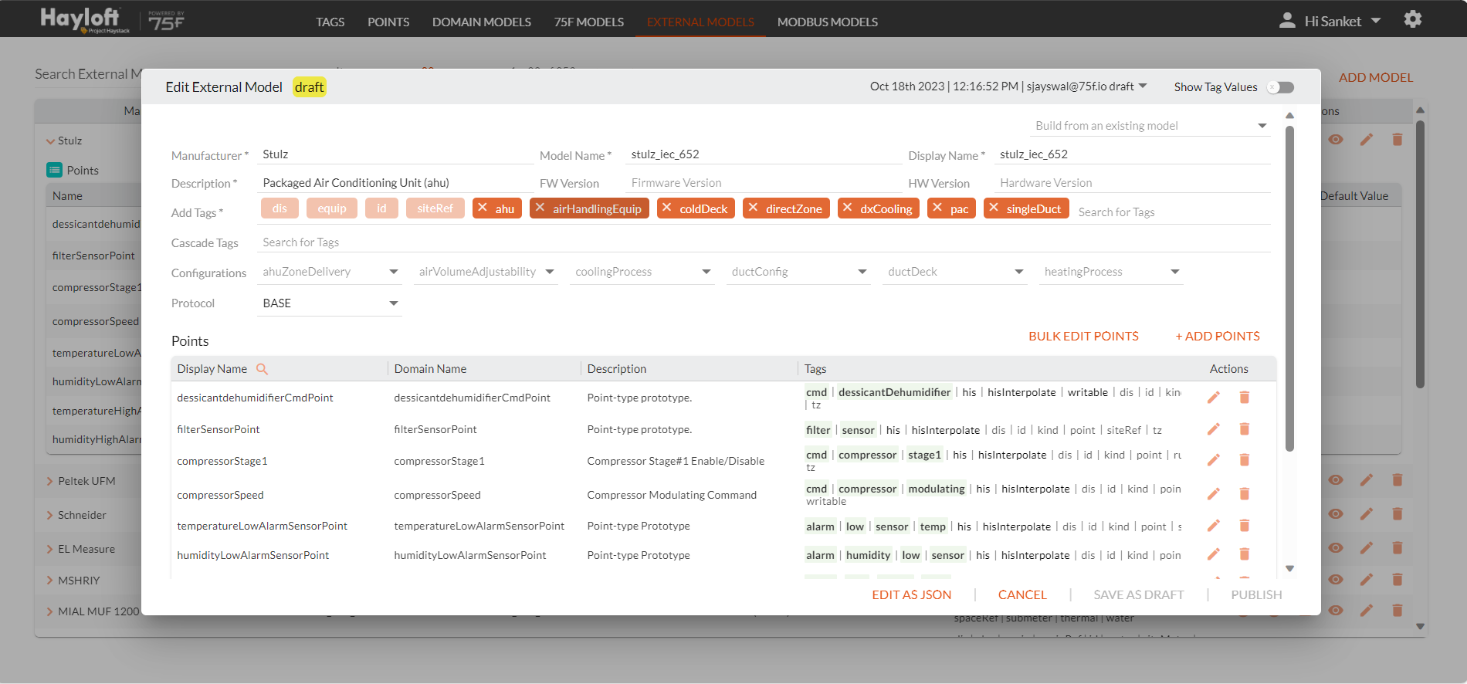Delete the Peltek UFM model in background
Image resolution: width=1467 pixels, height=684 pixels.
[1397, 480]
